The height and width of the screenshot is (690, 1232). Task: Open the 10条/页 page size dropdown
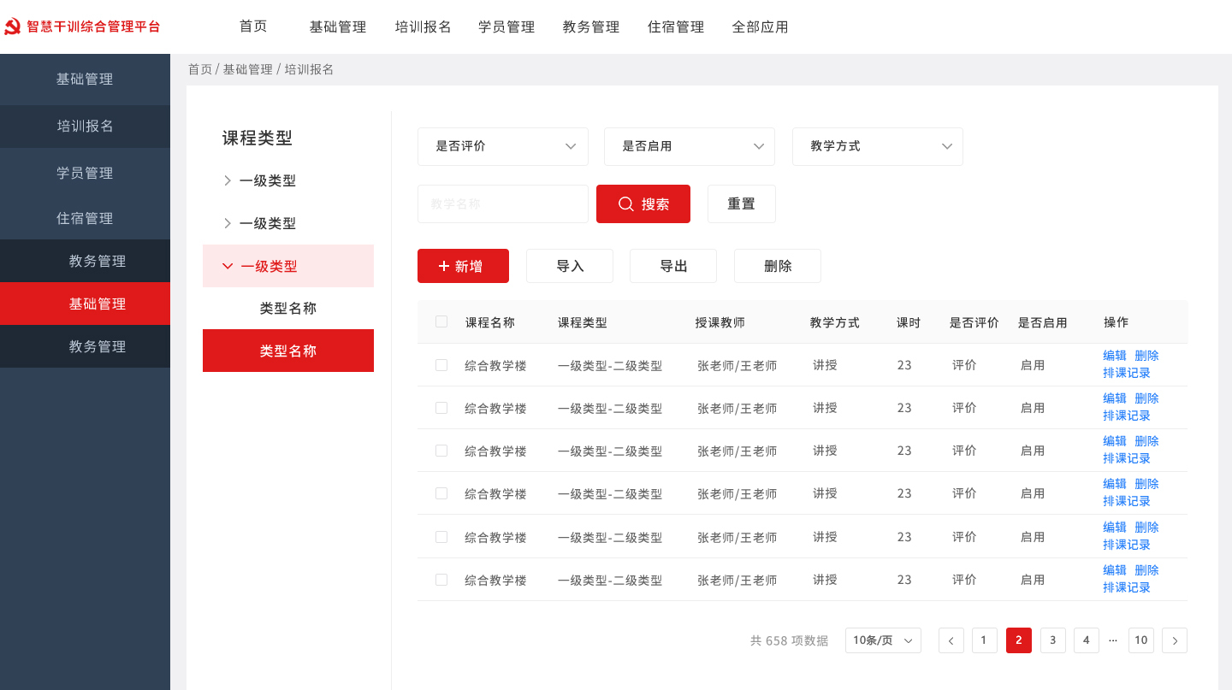[x=883, y=640]
